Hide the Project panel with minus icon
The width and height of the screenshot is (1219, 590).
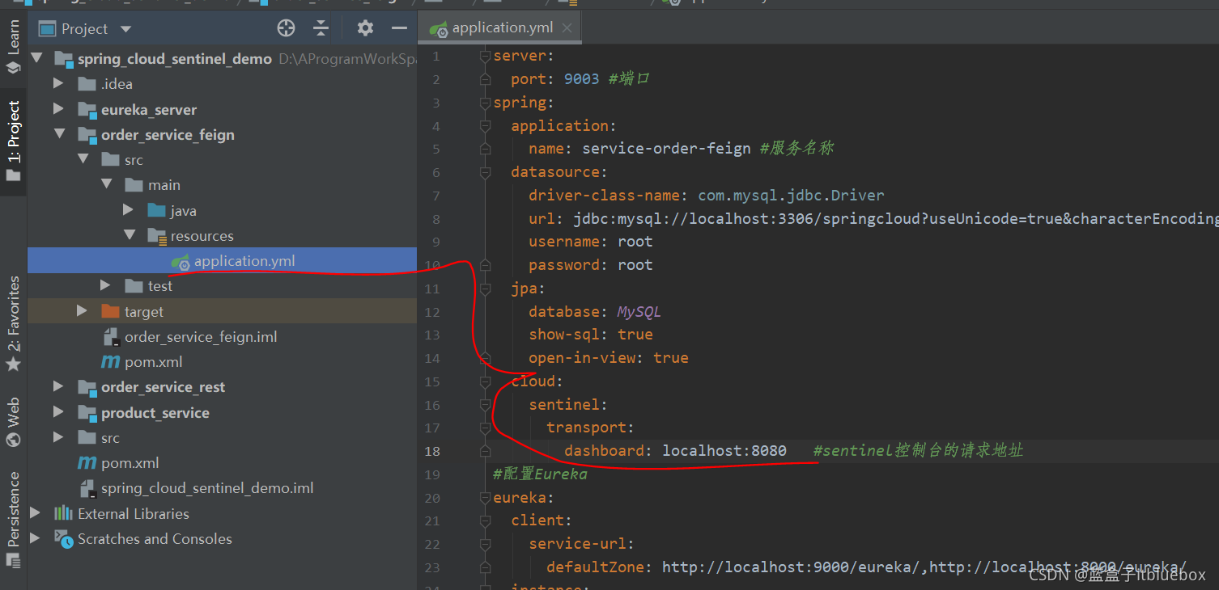(x=399, y=28)
